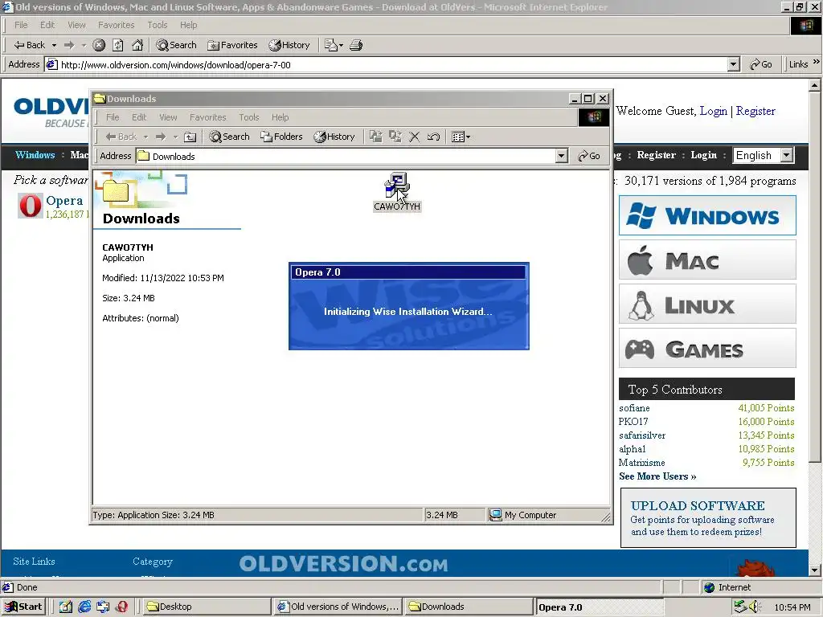Click the Opera logo icon on the webpage
823x617 pixels.
coord(30,206)
